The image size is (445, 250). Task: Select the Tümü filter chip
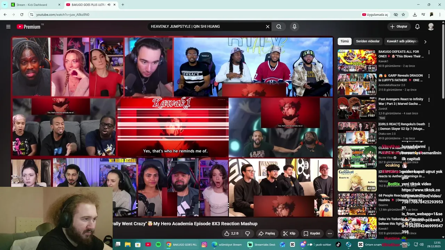click(x=345, y=41)
